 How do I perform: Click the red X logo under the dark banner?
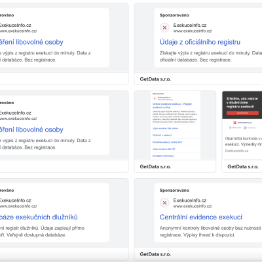[234, 122]
